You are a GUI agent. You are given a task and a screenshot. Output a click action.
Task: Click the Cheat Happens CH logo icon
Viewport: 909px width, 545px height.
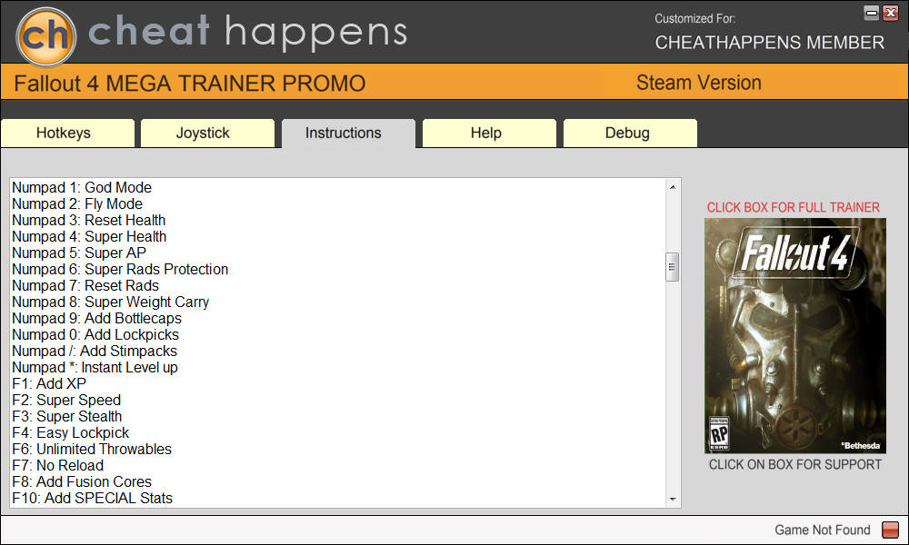(x=45, y=36)
